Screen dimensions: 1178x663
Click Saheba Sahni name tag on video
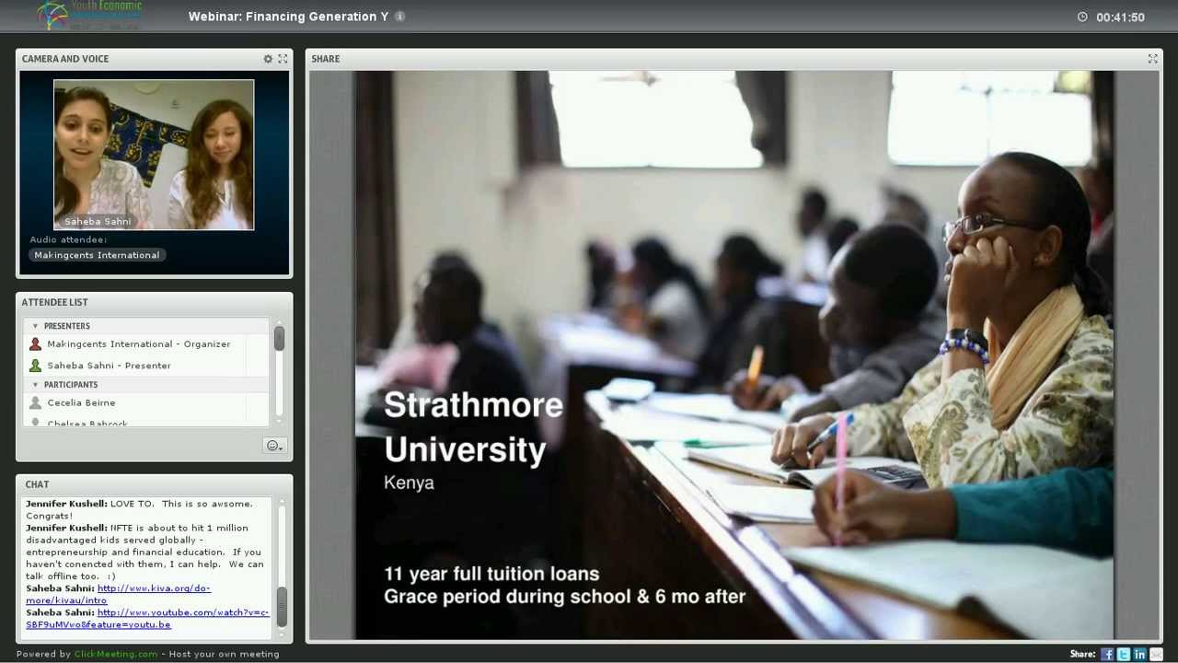98,221
